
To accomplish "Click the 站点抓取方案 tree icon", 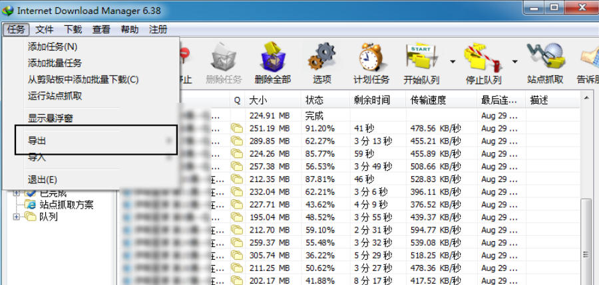I will (30, 205).
